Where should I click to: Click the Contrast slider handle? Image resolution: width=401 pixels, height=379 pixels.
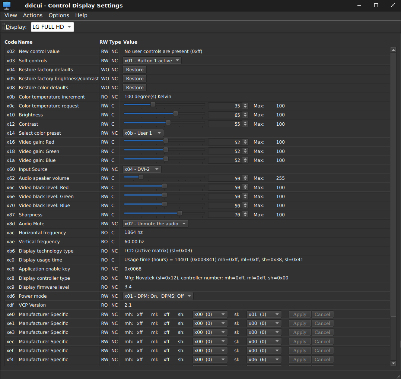(168, 123)
